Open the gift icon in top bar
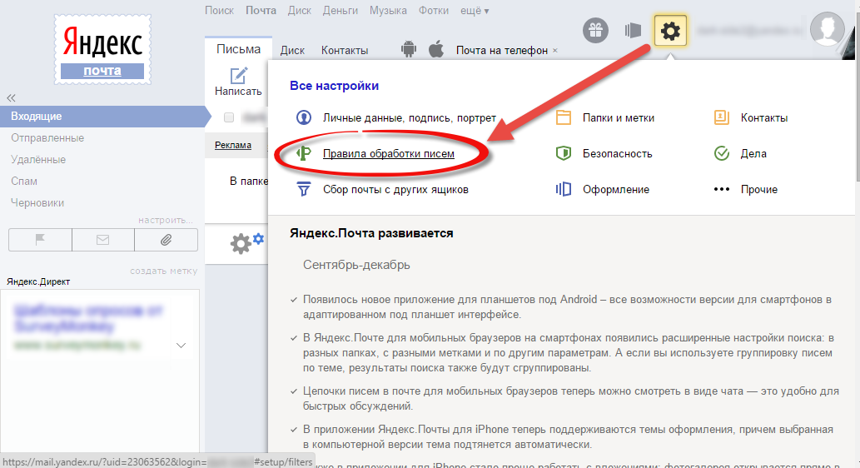Image resolution: width=860 pixels, height=468 pixels. (595, 32)
